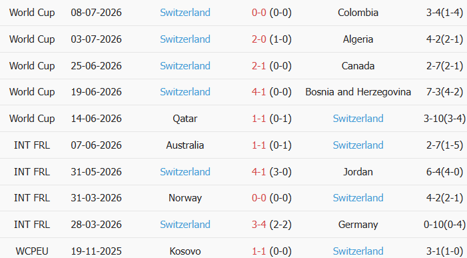Select the 1-1 score against Australia
Screen dimensions: 467x258
pos(259,145)
